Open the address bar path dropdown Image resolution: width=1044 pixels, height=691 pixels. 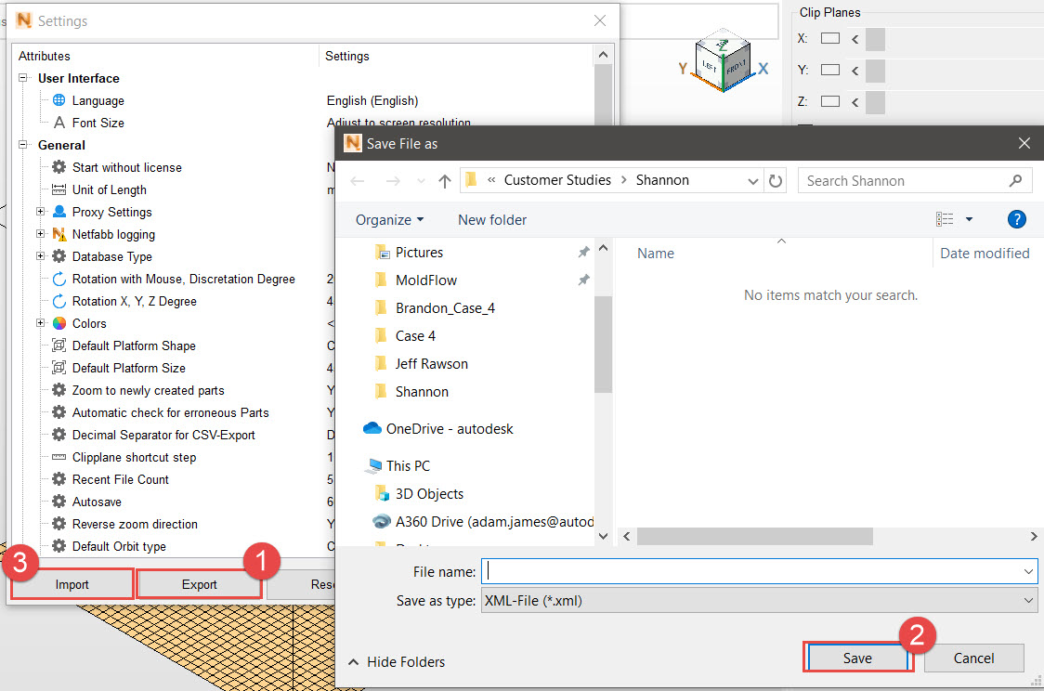click(x=752, y=180)
